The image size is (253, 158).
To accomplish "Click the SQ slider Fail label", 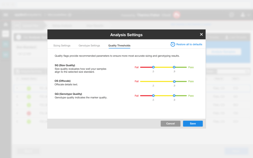I will [137, 67].
